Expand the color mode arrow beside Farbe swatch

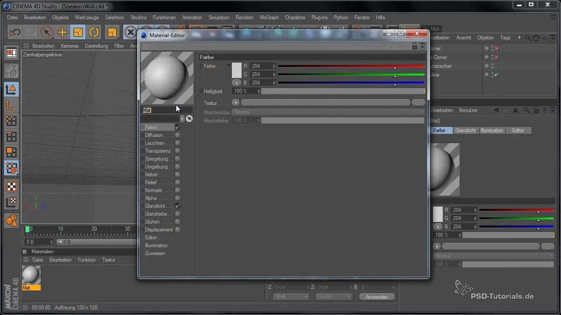228,65
